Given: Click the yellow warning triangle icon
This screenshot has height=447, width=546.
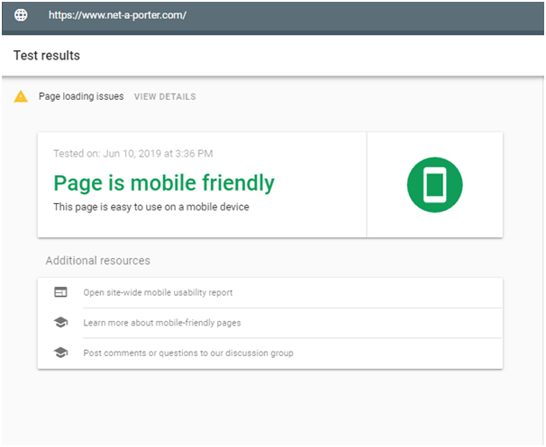Looking at the screenshot, I should [x=21, y=96].
